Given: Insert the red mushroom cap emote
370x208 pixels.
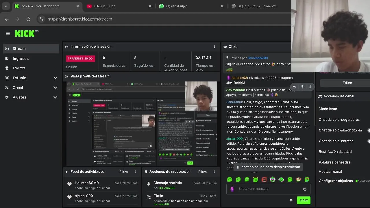Looking at the screenshot, I should (x=298, y=179).
